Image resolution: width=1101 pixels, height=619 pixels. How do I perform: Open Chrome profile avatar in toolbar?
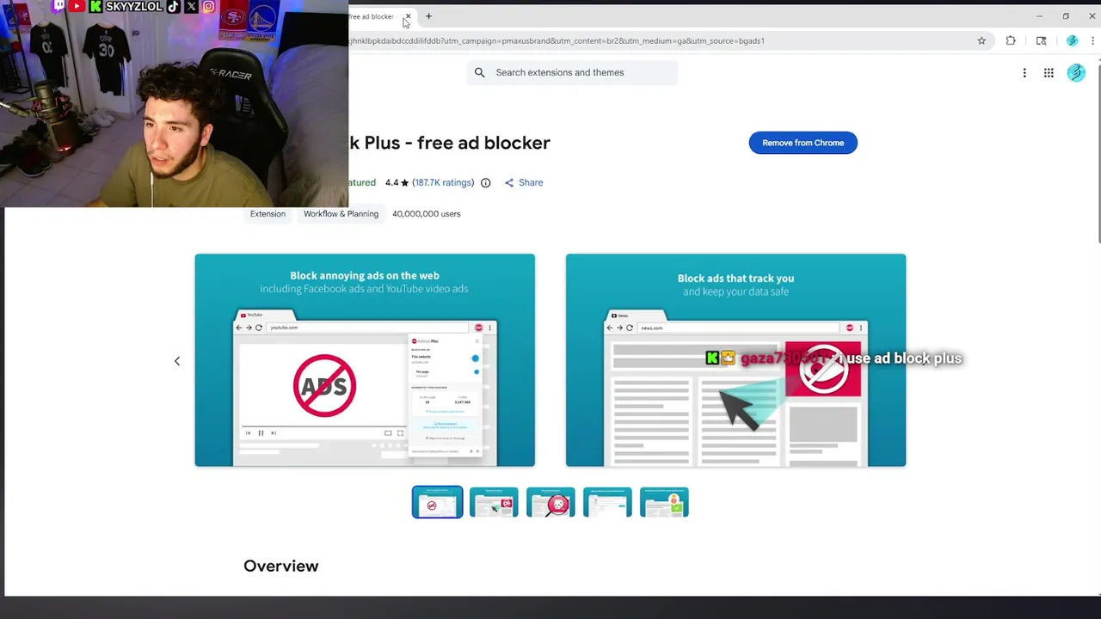tap(1072, 40)
